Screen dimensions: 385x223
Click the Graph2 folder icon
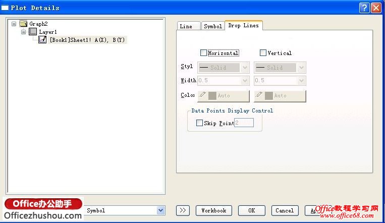pos(23,24)
